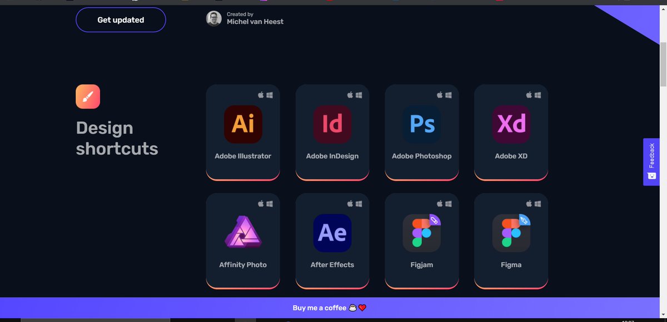Select the Affinity Photo label
667x322 pixels.
pos(243,265)
